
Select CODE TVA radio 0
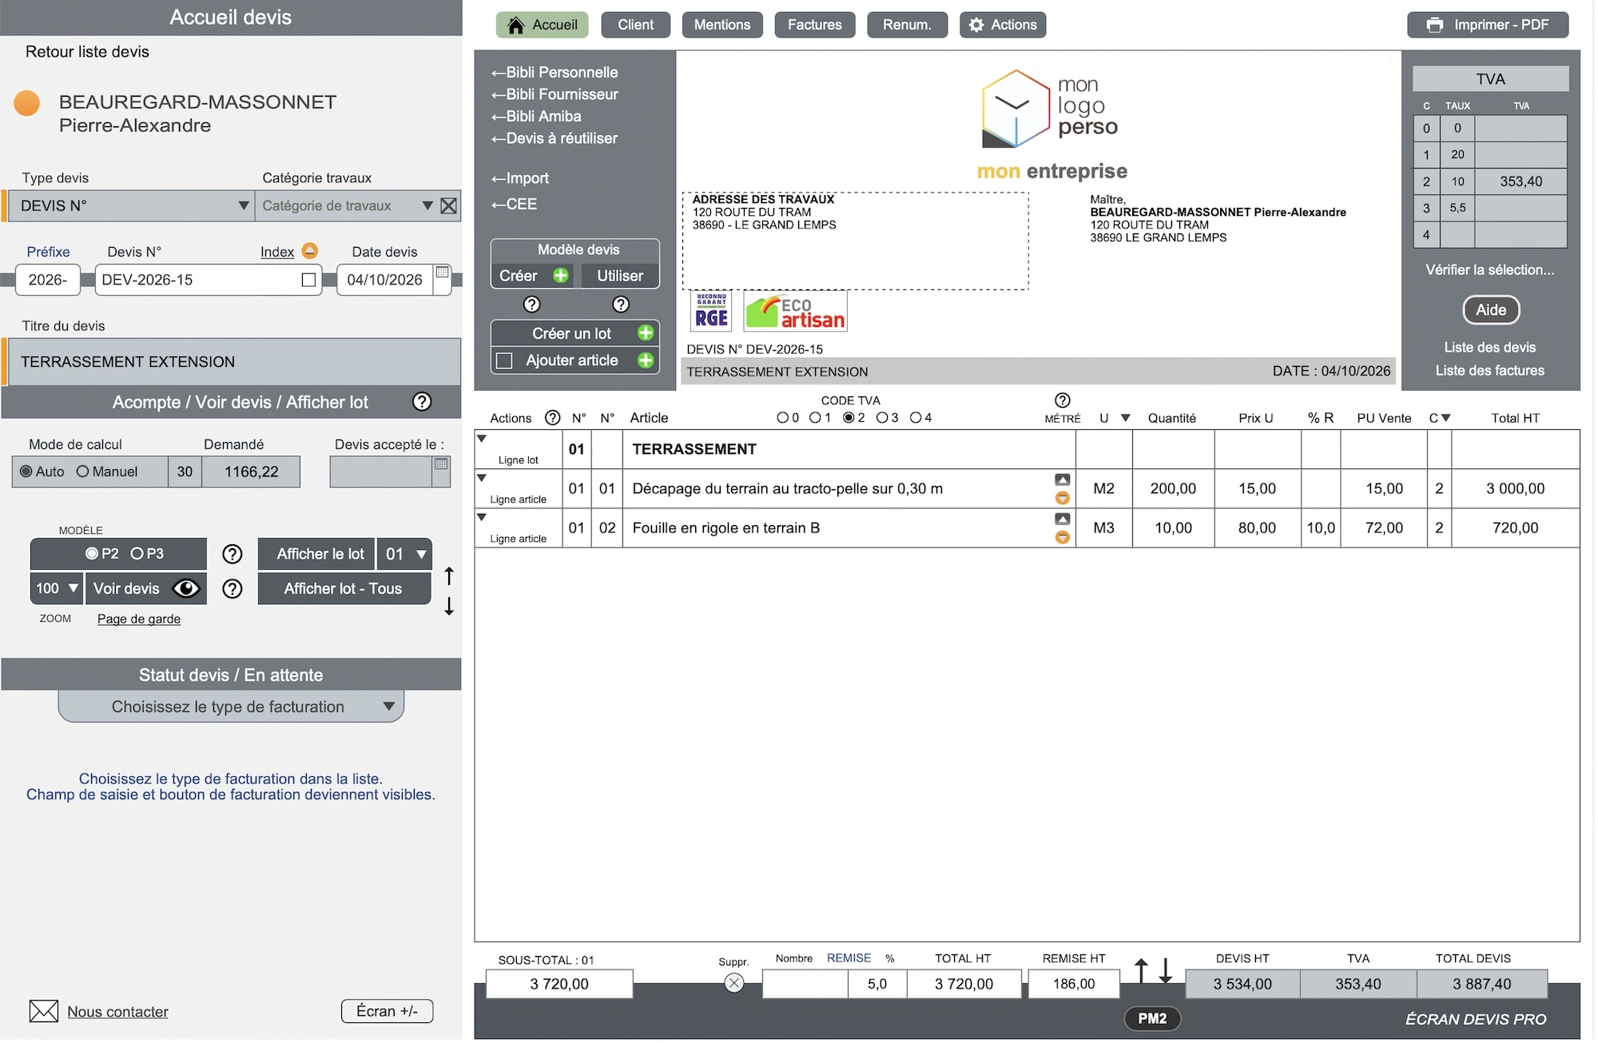pos(782,418)
